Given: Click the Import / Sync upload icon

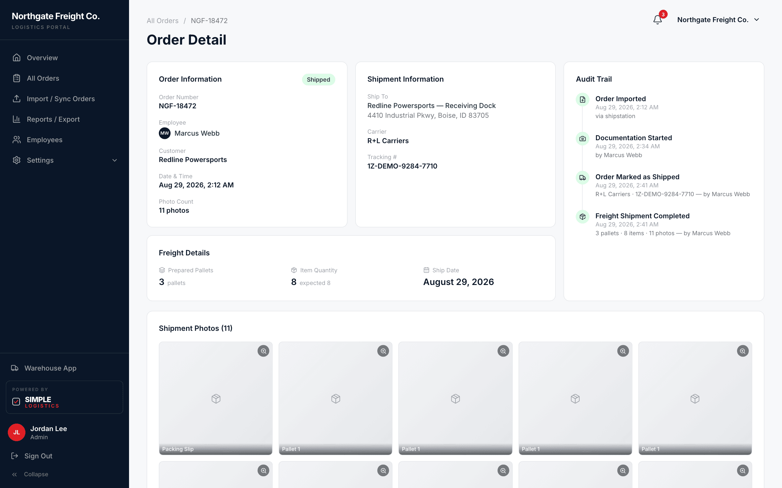Looking at the screenshot, I should pos(17,99).
